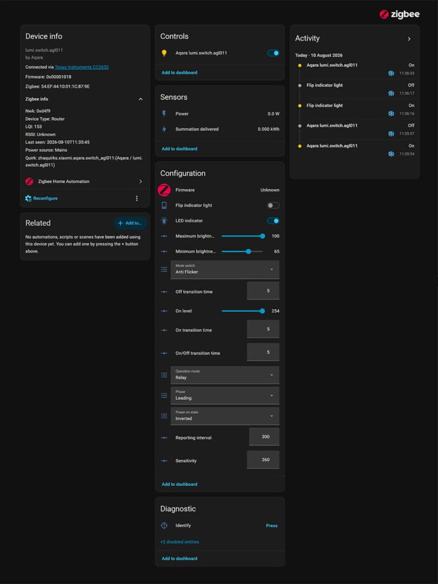Click the Off transition time row icon
Screen dimensions: 438x584
click(x=164, y=291)
